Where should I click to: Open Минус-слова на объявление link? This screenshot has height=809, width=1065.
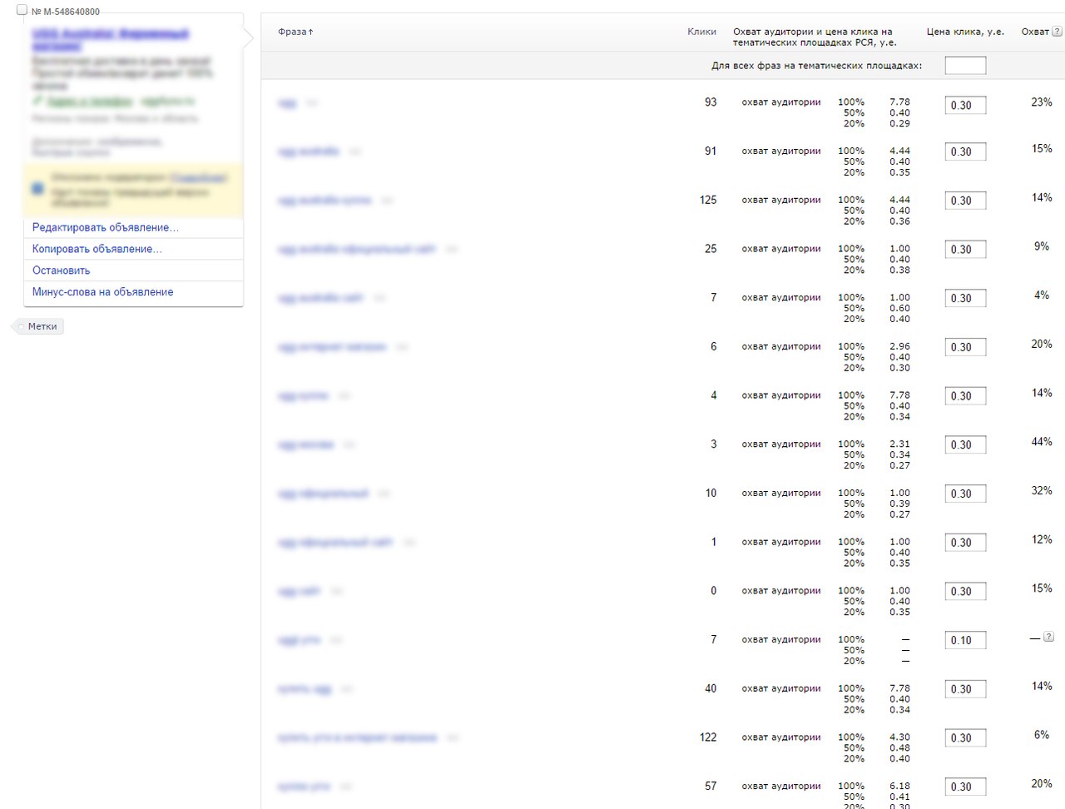(102, 292)
